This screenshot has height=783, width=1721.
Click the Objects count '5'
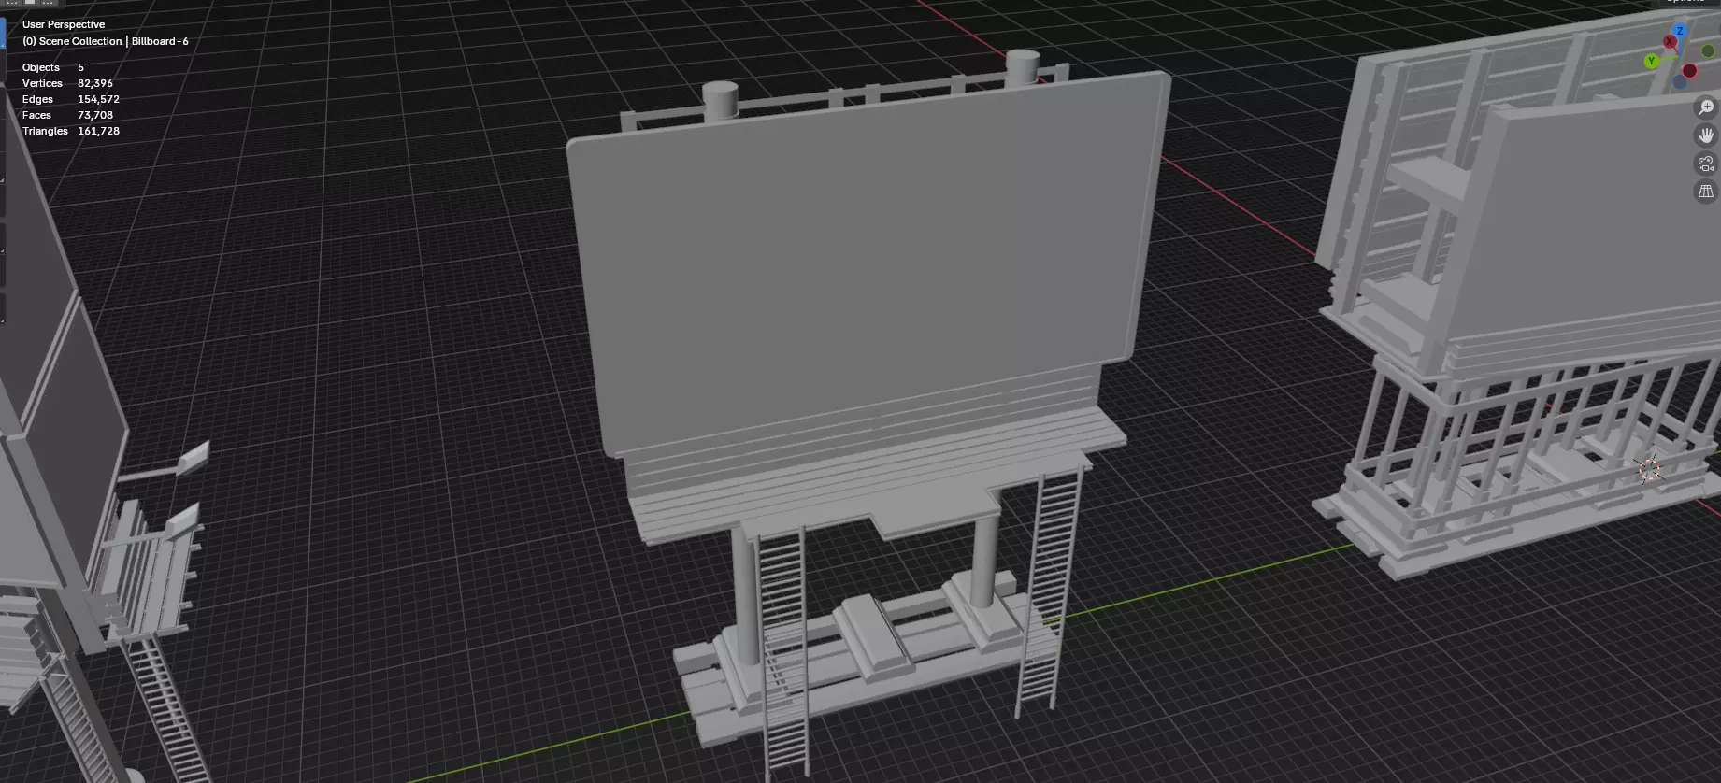click(80, 67)
